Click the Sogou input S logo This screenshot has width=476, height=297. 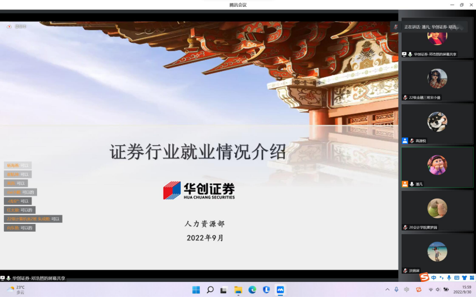click(425, 277)
